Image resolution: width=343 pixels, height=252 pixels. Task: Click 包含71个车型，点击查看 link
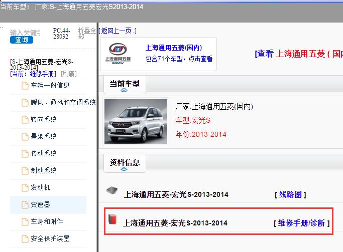click(x=179, y=59)
